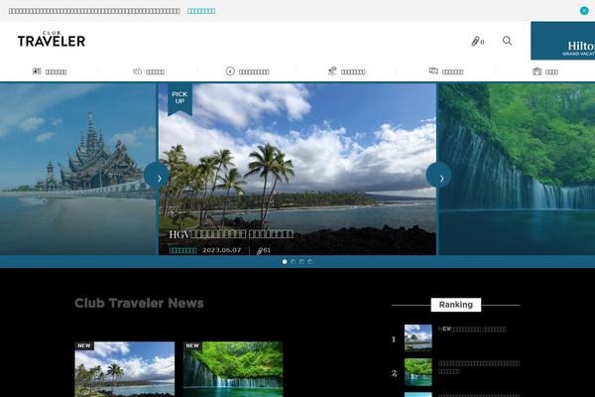595x397 pixels.
Task: Advance to the next carousel slide
Action: tap(438, 175)
